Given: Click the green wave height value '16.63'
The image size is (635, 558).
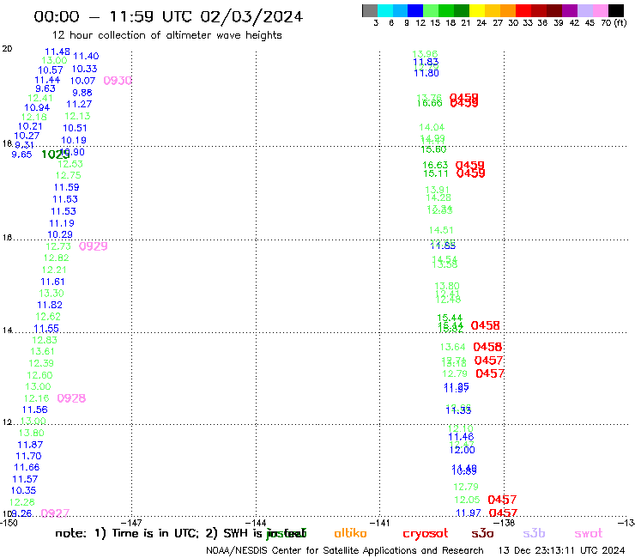Looking at the screenshot, I should (435, 165).
